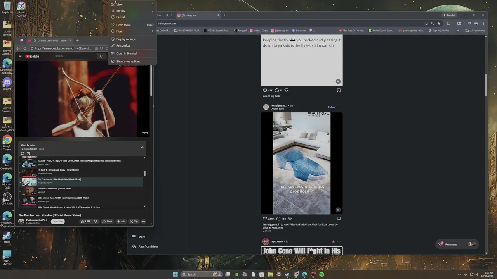Open more actions ellipsis under YouTube video

(x=144, y=221)
